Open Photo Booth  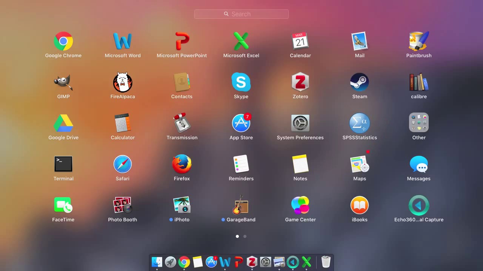click(123, 206)
